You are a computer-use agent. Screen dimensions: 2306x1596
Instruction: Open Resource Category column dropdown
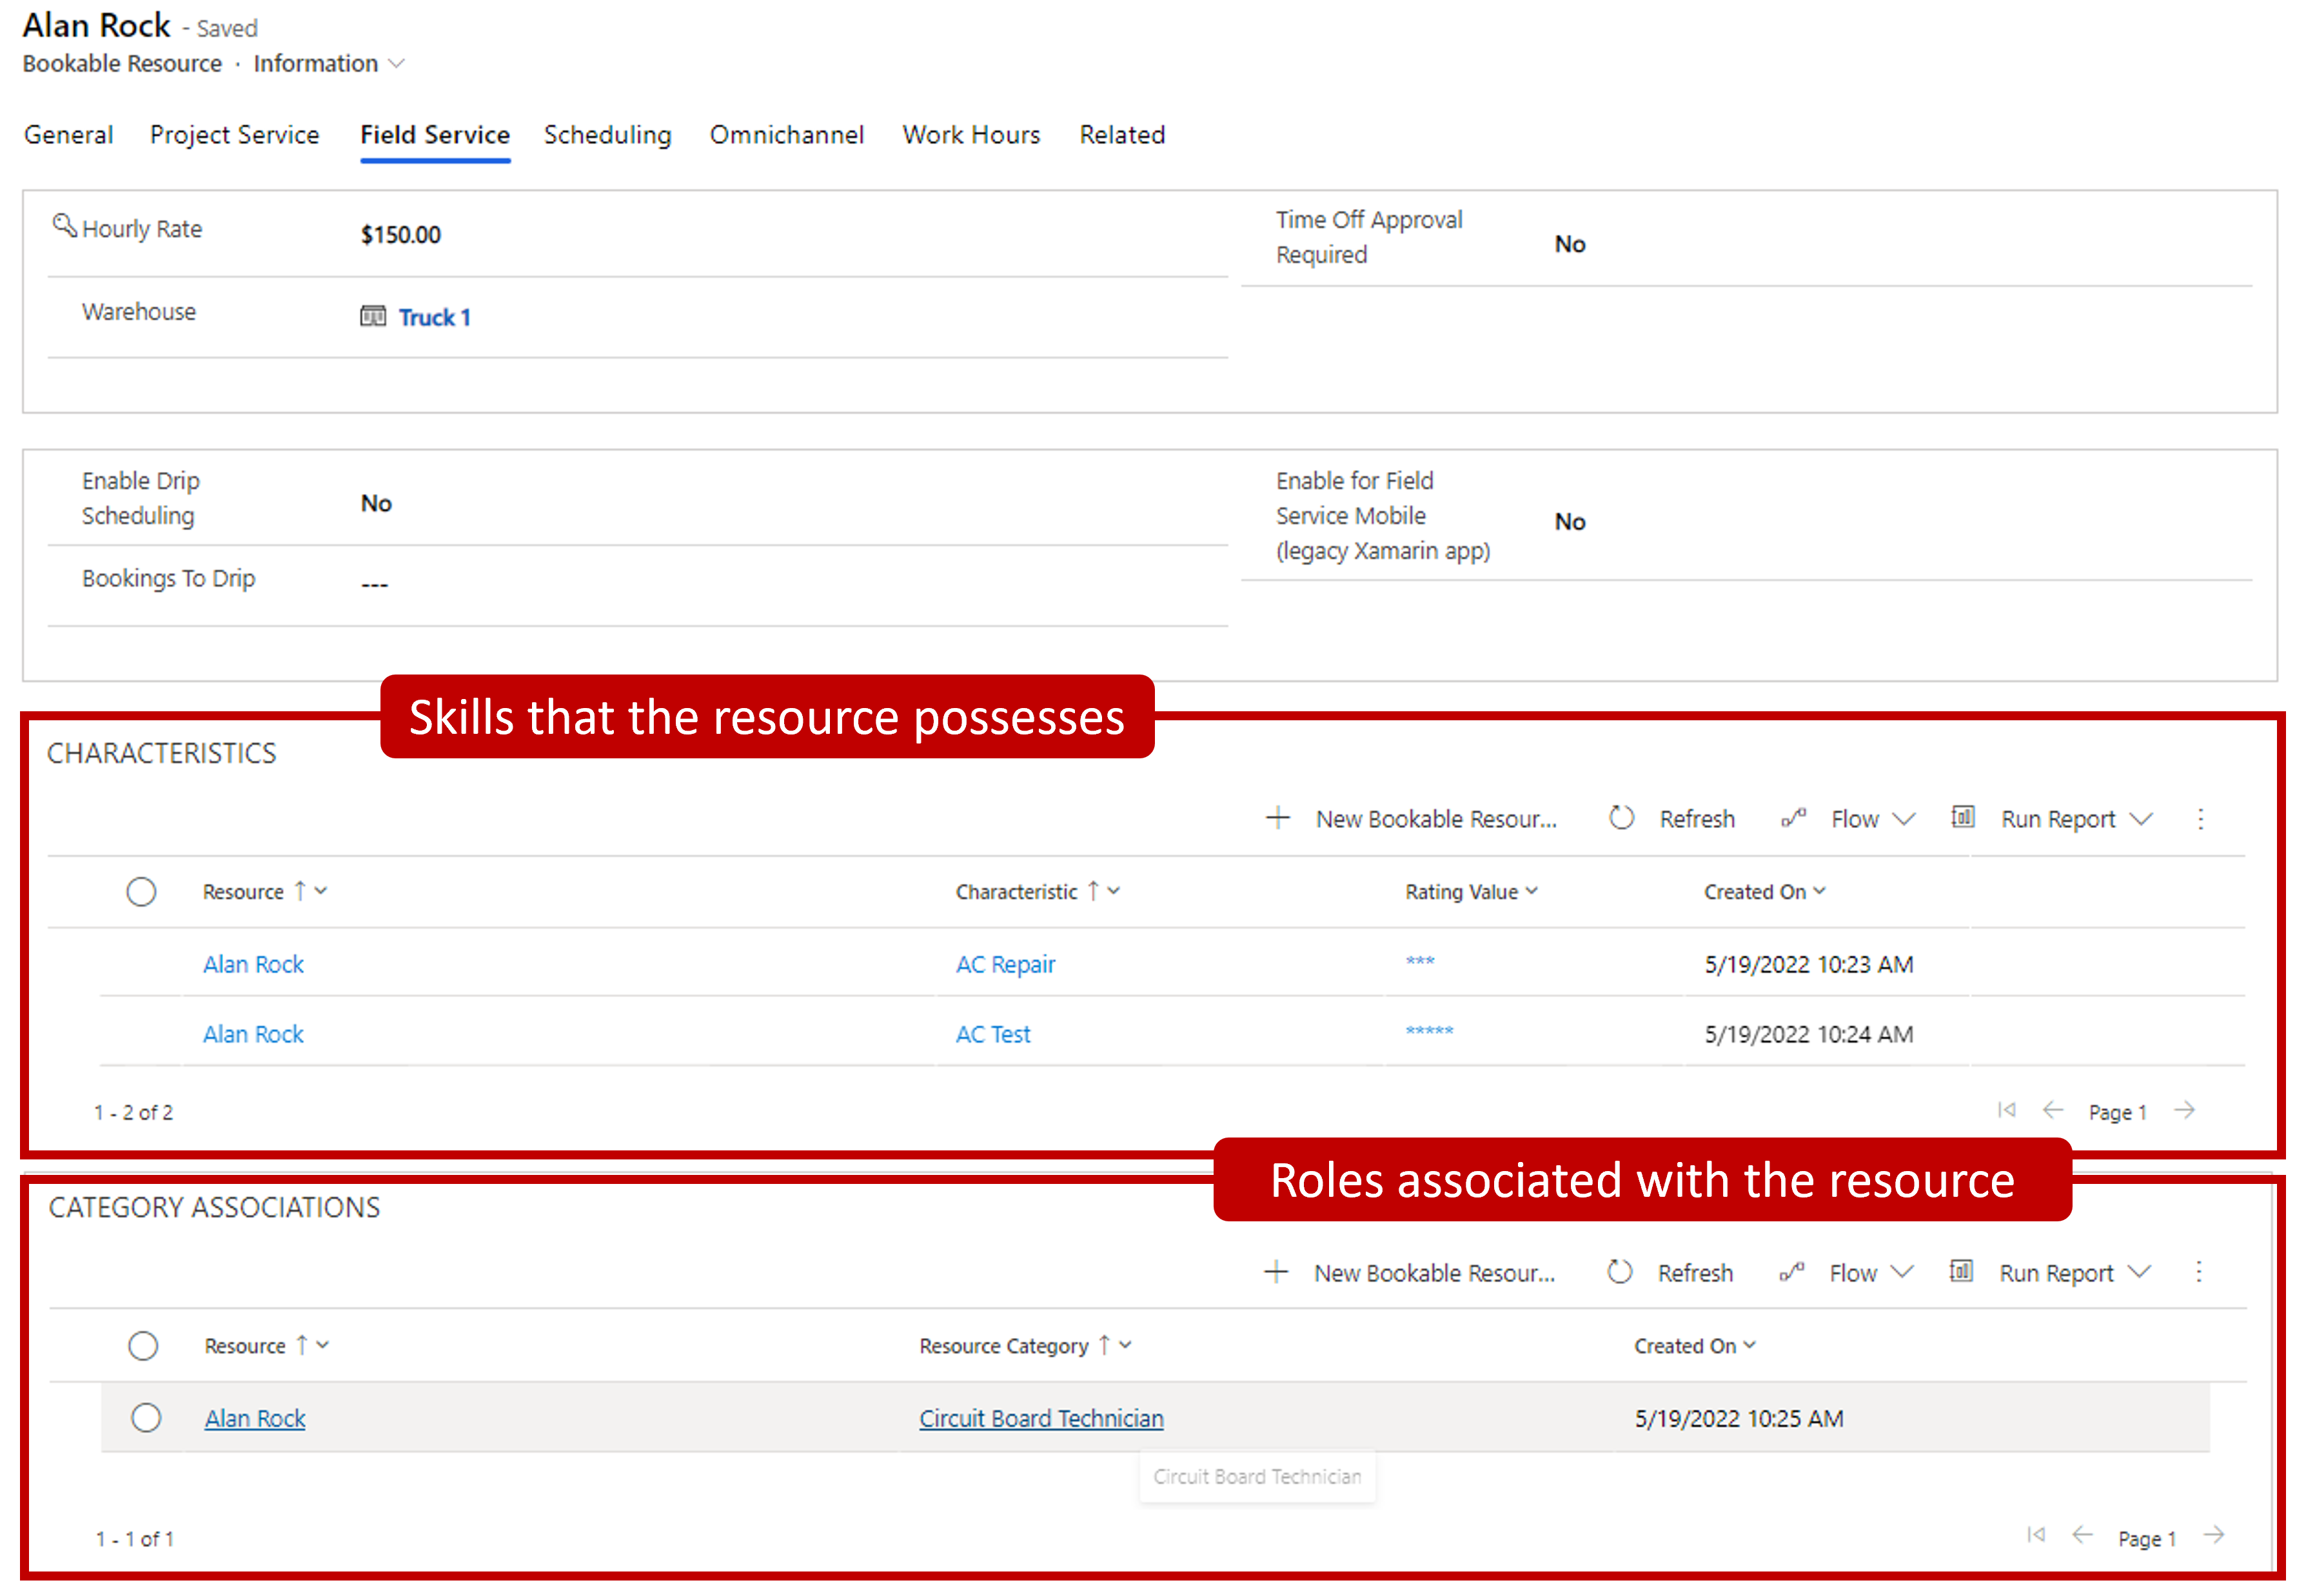click(x=1126, y=1345)
